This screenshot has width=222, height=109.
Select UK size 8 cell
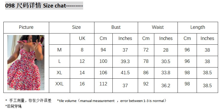pos(82,50)
